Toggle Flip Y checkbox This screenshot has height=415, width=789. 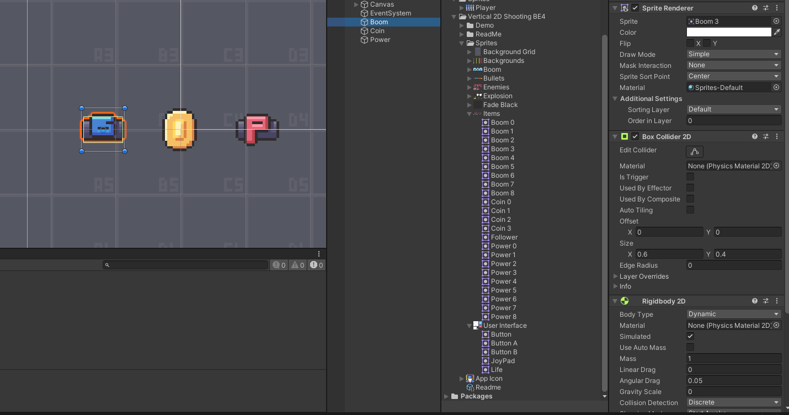click(x=707, y=43)
